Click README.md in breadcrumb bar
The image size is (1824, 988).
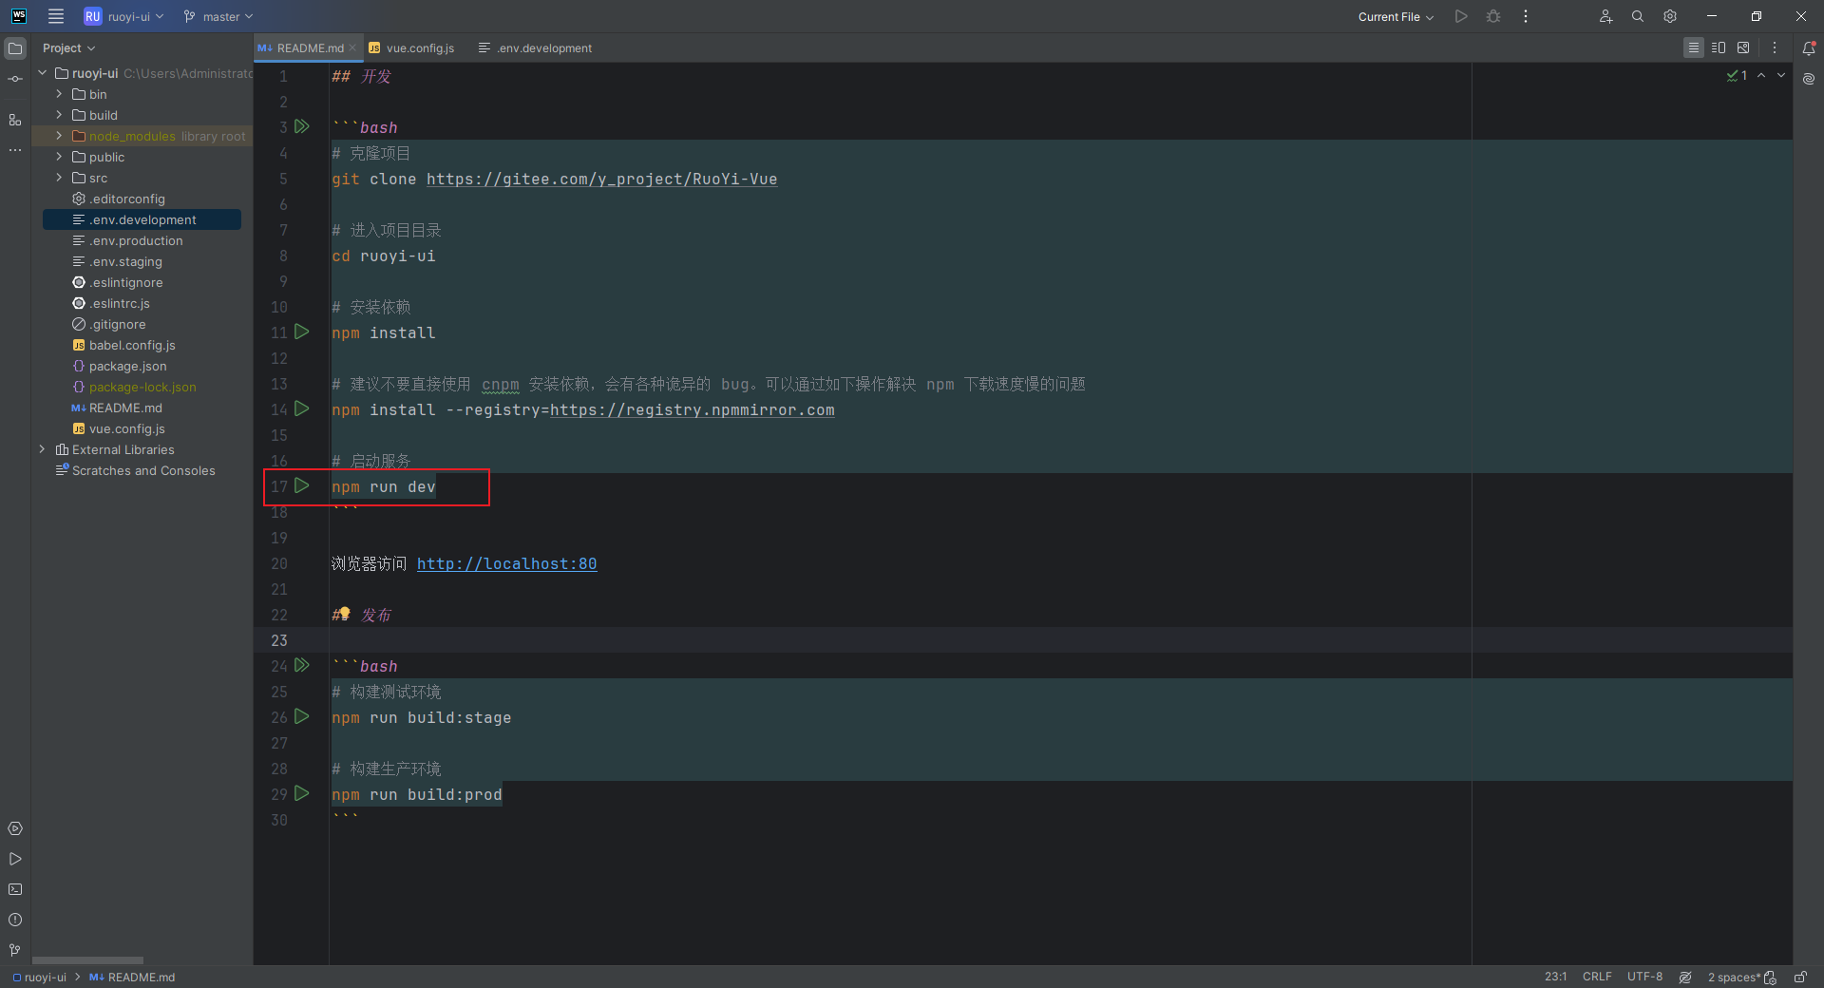pyautogui.click(x=132, y=977)
